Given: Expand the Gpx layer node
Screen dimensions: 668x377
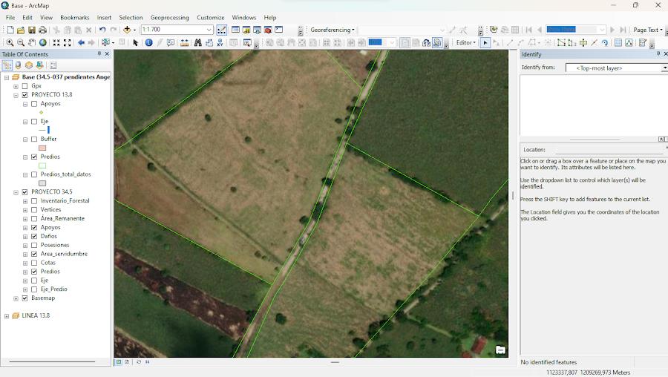Looking at the screenshot, I should [16, 86].
